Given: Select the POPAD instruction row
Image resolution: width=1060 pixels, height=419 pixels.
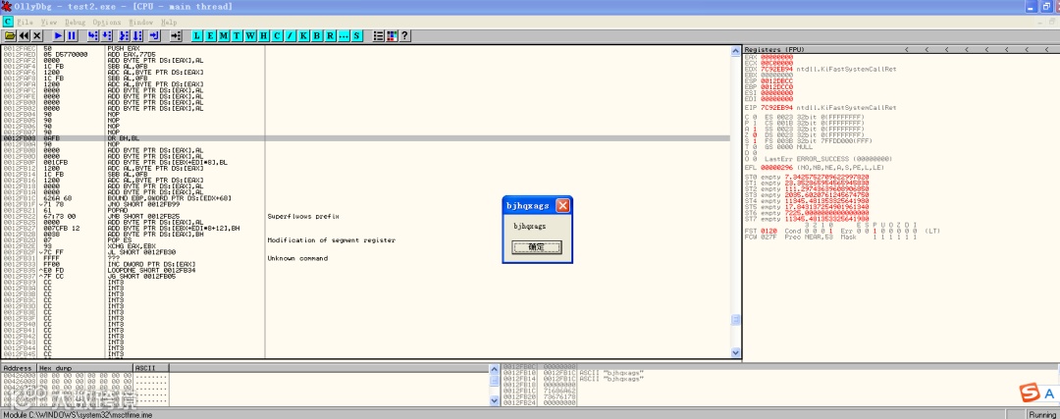Looking at the screenshot, I should coord(366,210).
